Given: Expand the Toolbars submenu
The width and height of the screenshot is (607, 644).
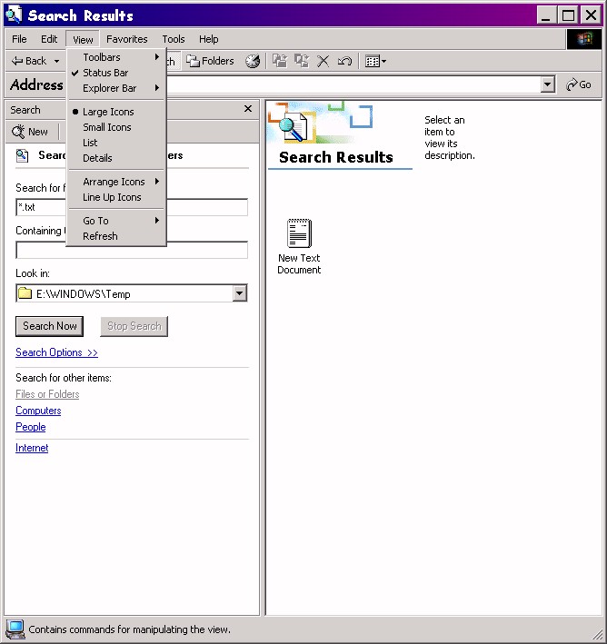Looking at the screenshot, I should 116,57.
